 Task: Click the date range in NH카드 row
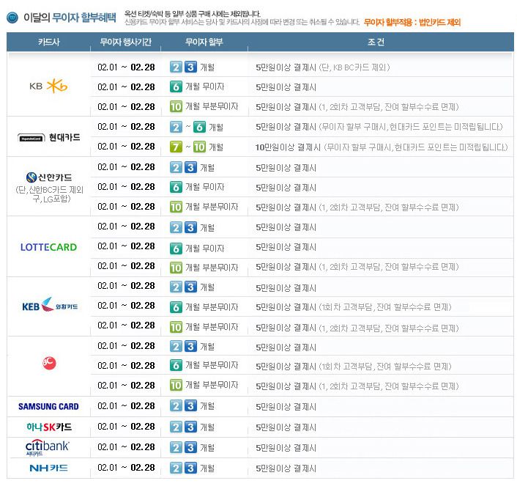tap(126, 468)
